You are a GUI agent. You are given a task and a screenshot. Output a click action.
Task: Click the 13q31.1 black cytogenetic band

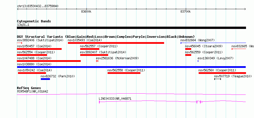tap(131, 28)
